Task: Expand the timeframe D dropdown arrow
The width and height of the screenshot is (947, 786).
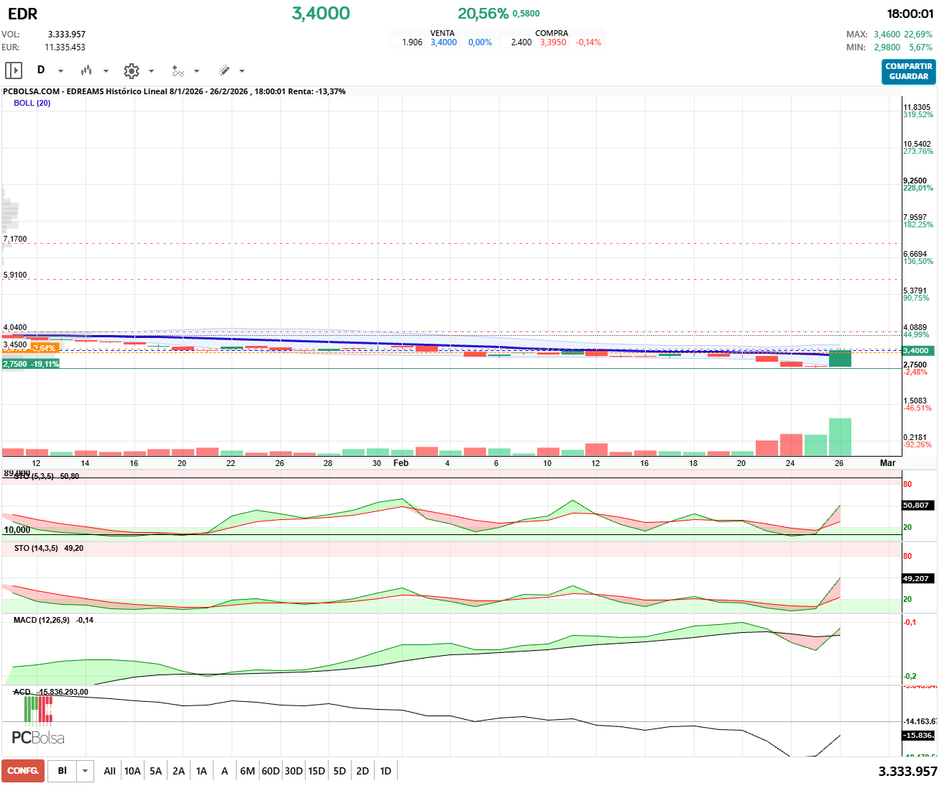Action: click(60, 71)
